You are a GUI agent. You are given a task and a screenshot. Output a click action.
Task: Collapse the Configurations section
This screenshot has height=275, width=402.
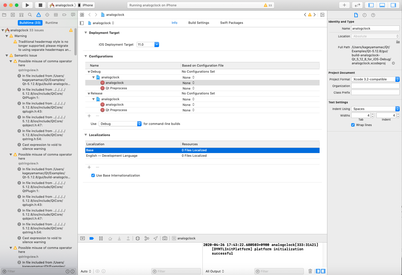tap(86, 56)
